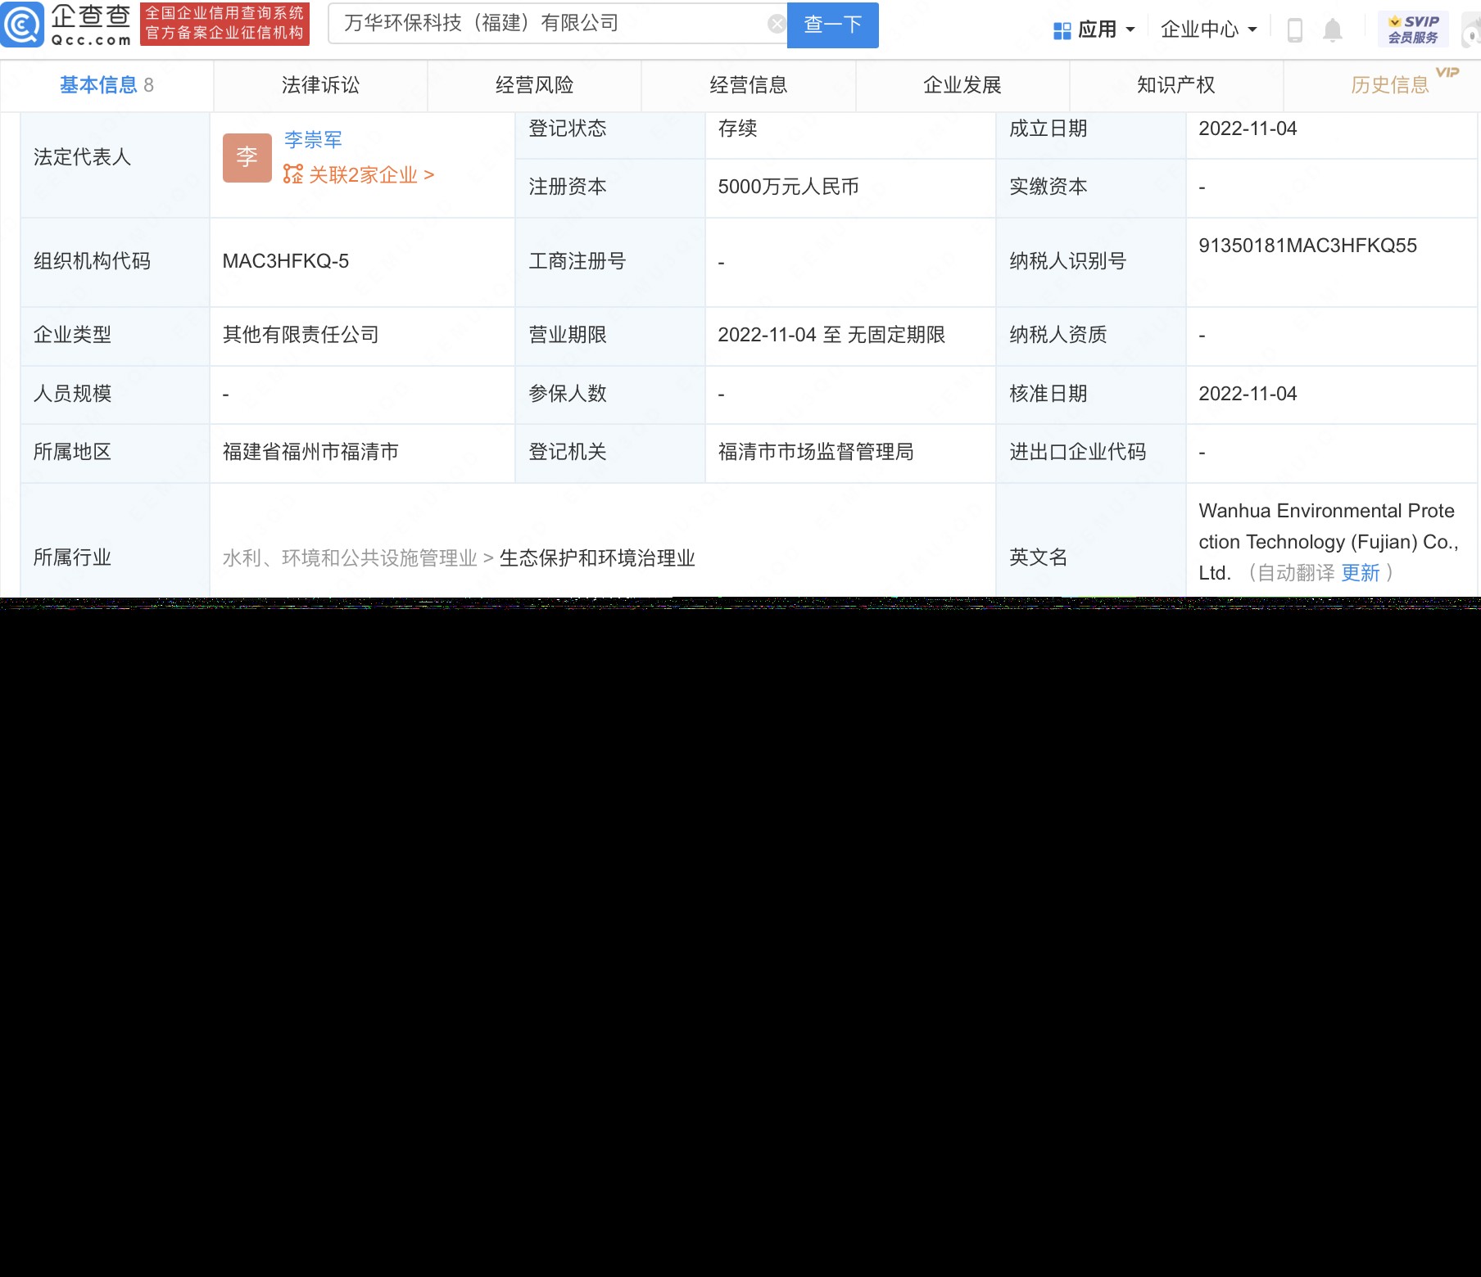Open the SVIP member service badge
The image size is (1481, 1277).
click(1413, 29)
